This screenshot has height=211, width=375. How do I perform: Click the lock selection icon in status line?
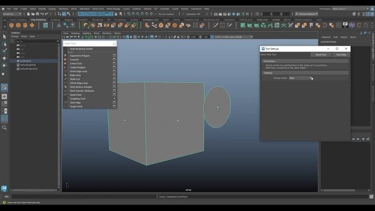(116, 14)
